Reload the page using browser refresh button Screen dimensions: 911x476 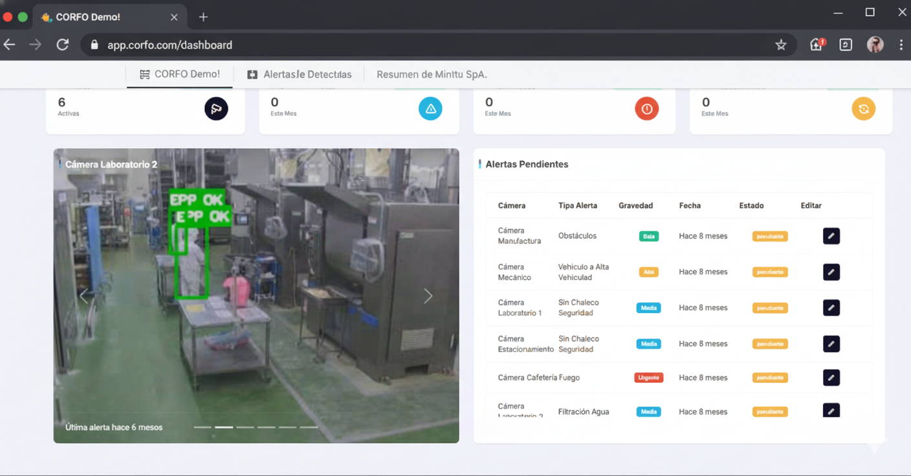coord(63,45)
